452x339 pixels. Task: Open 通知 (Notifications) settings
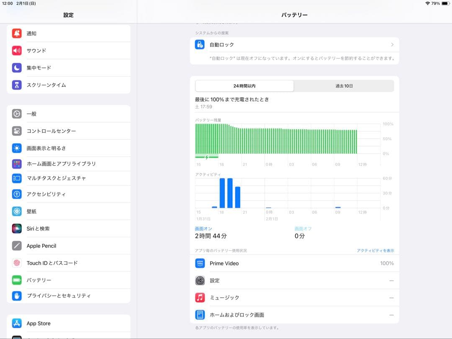click(x=17, y=33)
